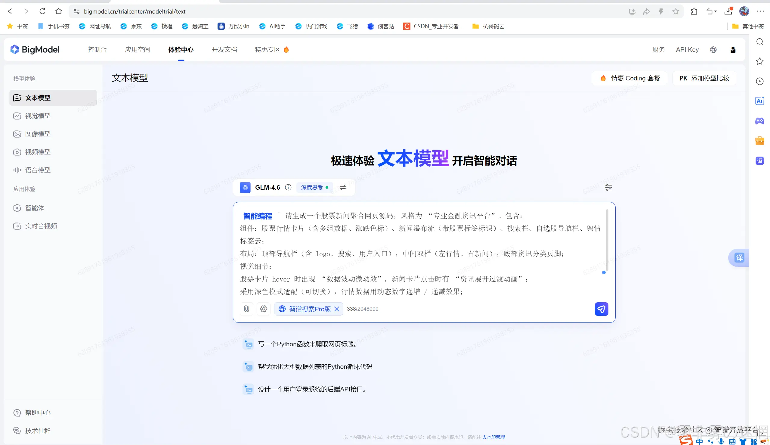770x445 pixels.
Task: Click the PK 添加模型比较 button
Action: pos(704,78)
